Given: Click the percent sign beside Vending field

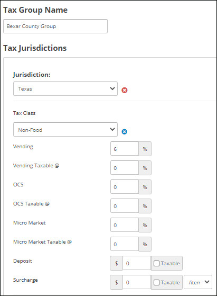Looking at the screenshot, I should (145, 149).
